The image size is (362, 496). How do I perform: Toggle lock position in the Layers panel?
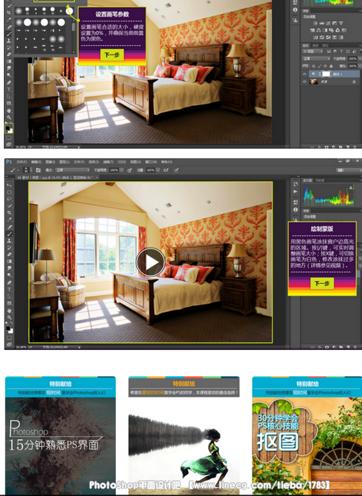pos(326,66)
